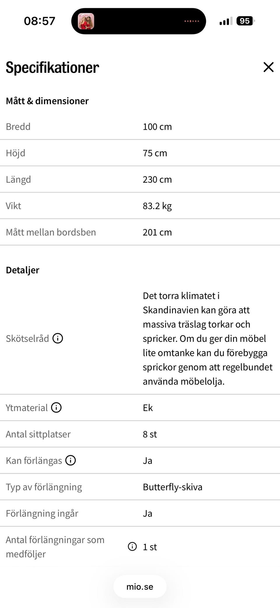
Task: Tap the 08:57 status bar clock
Action: pos(39,21)
